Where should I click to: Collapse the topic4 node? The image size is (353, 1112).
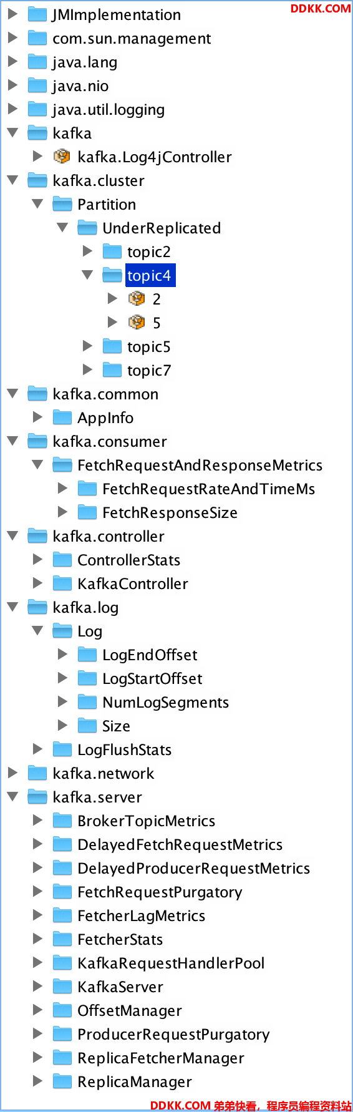[x=87, y=275]
